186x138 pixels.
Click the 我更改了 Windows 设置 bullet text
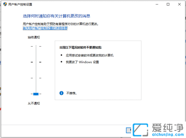tap(82, 62)
